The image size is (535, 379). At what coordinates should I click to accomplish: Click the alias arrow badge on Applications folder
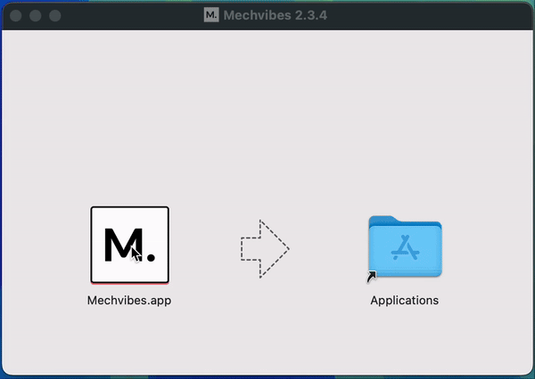371,278
